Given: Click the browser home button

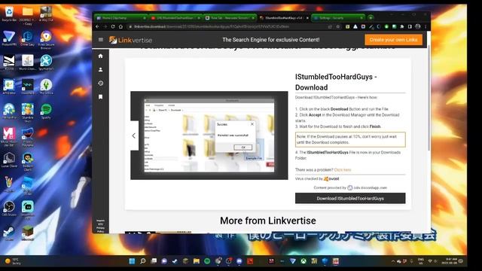Looking at the screenshot, I should (x=120, y=27).
